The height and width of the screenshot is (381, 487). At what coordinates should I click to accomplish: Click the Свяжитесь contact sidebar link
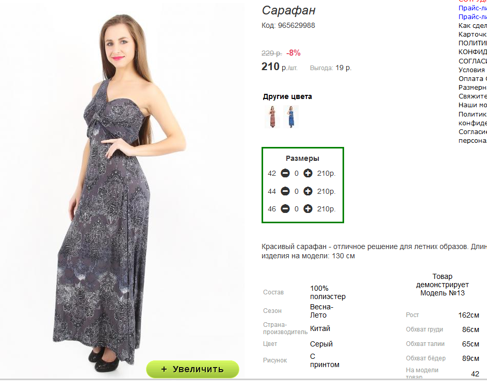pyautogui.click(x=473, y=96)
